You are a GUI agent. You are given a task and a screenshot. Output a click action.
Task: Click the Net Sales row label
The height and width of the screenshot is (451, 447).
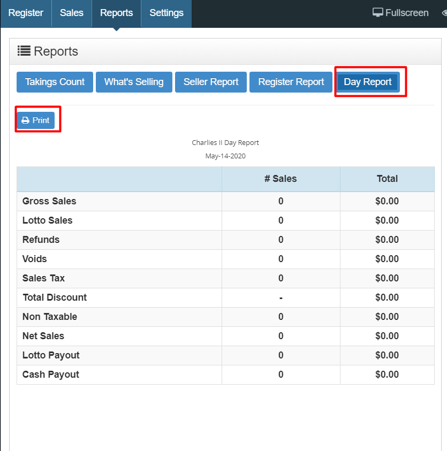(x=43, y=336)
